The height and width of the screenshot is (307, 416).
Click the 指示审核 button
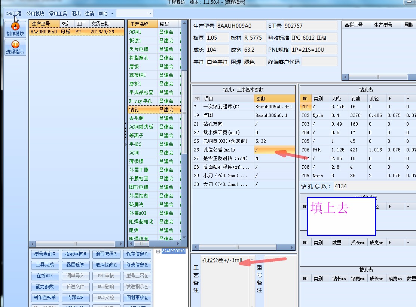point(76,254)
